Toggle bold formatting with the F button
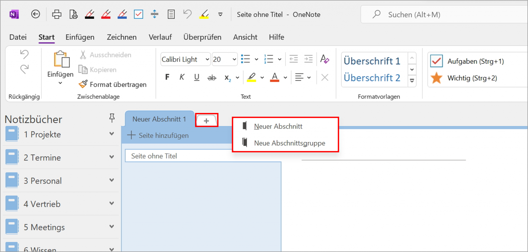 [167, 77]
